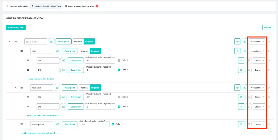Click image upload icon beside Sterling silver name
Viewport: 278px width, 140px height.
58,124
